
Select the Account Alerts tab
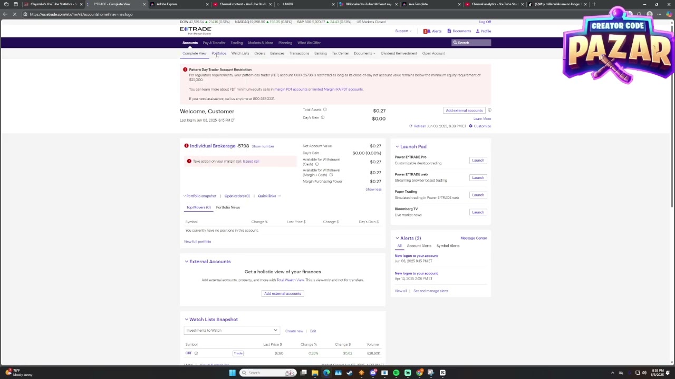(x=419, y=246)
